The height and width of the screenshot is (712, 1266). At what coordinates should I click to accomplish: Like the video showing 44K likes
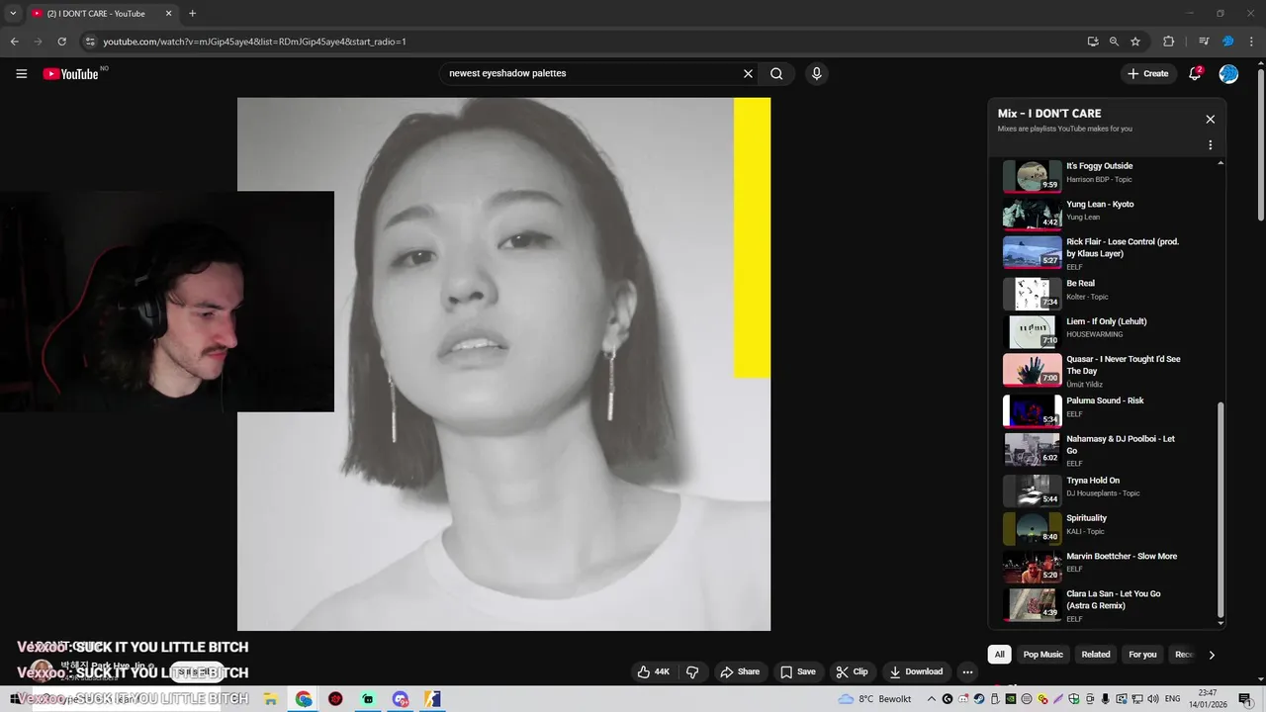pyautogui.click(x=653, y=671)
